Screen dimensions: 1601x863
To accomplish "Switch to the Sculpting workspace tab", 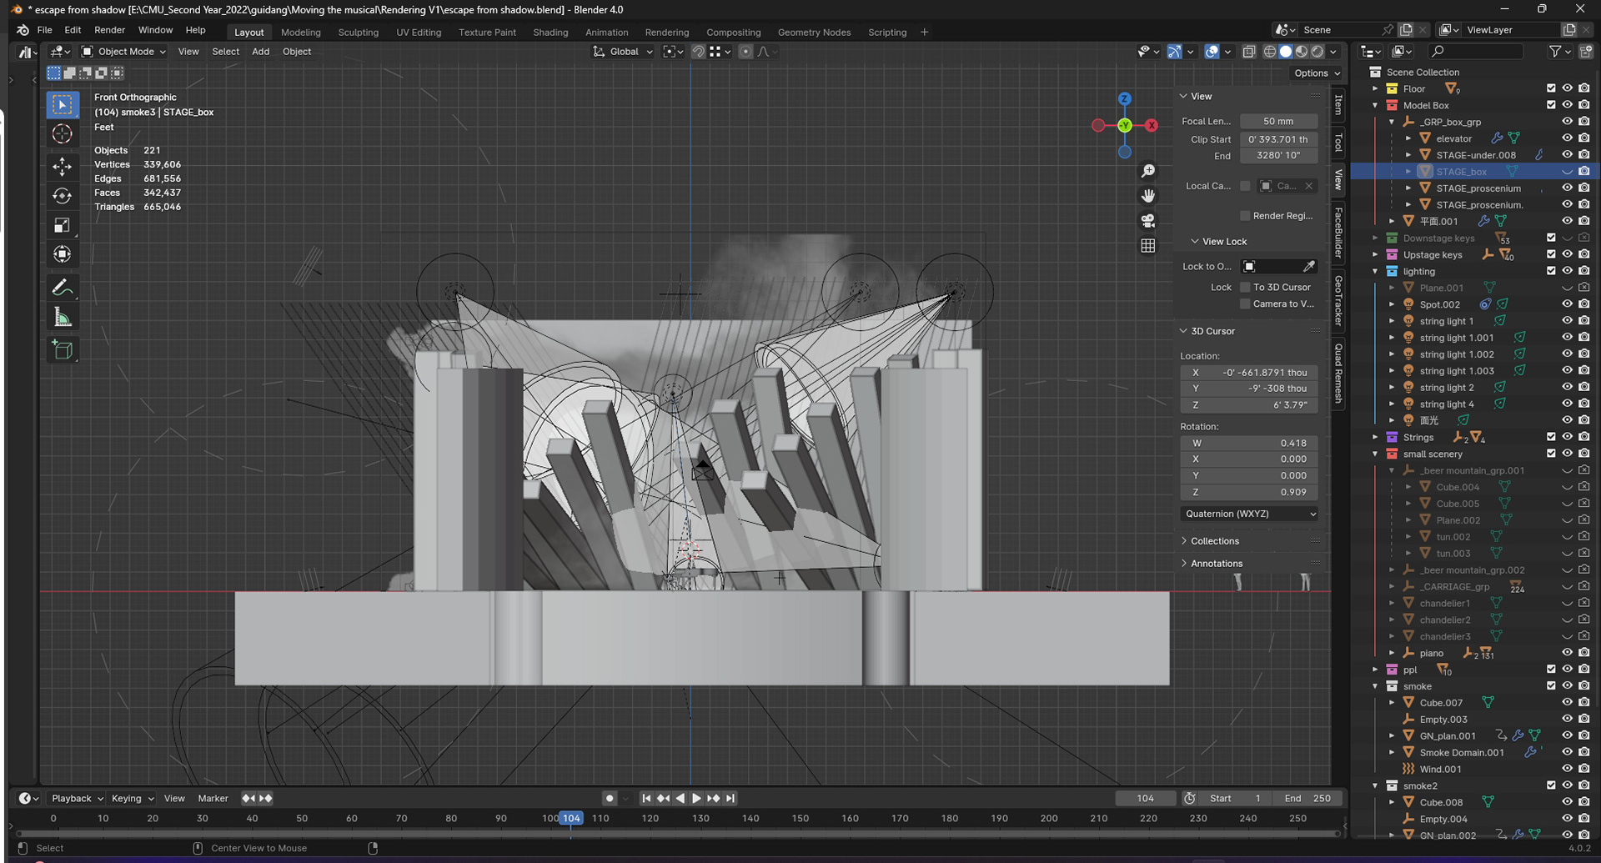I will point(358,33).
